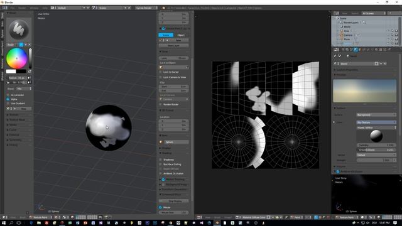
Task: Enable the Use Gradient checkbox
Action: pyautogui.click(x=8, y=103)
